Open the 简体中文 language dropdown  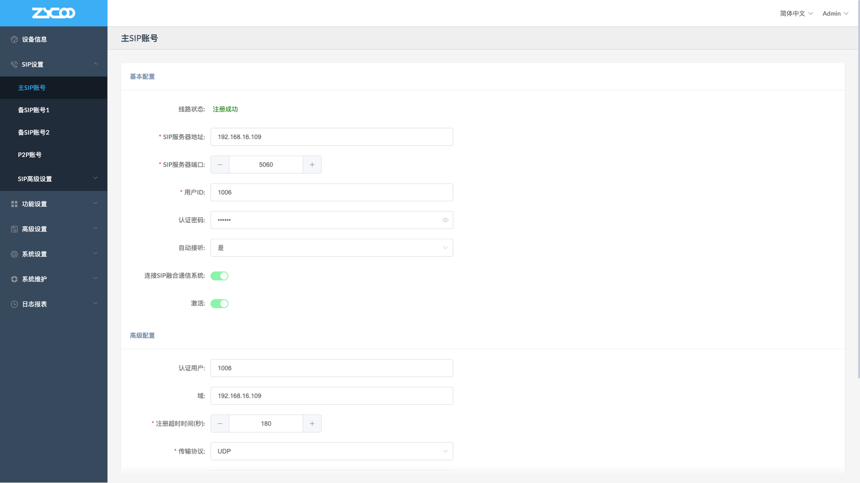796,13
